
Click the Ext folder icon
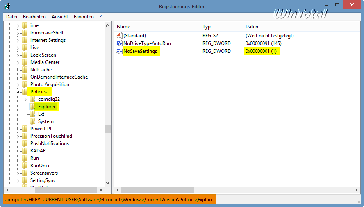pos(32,114)
